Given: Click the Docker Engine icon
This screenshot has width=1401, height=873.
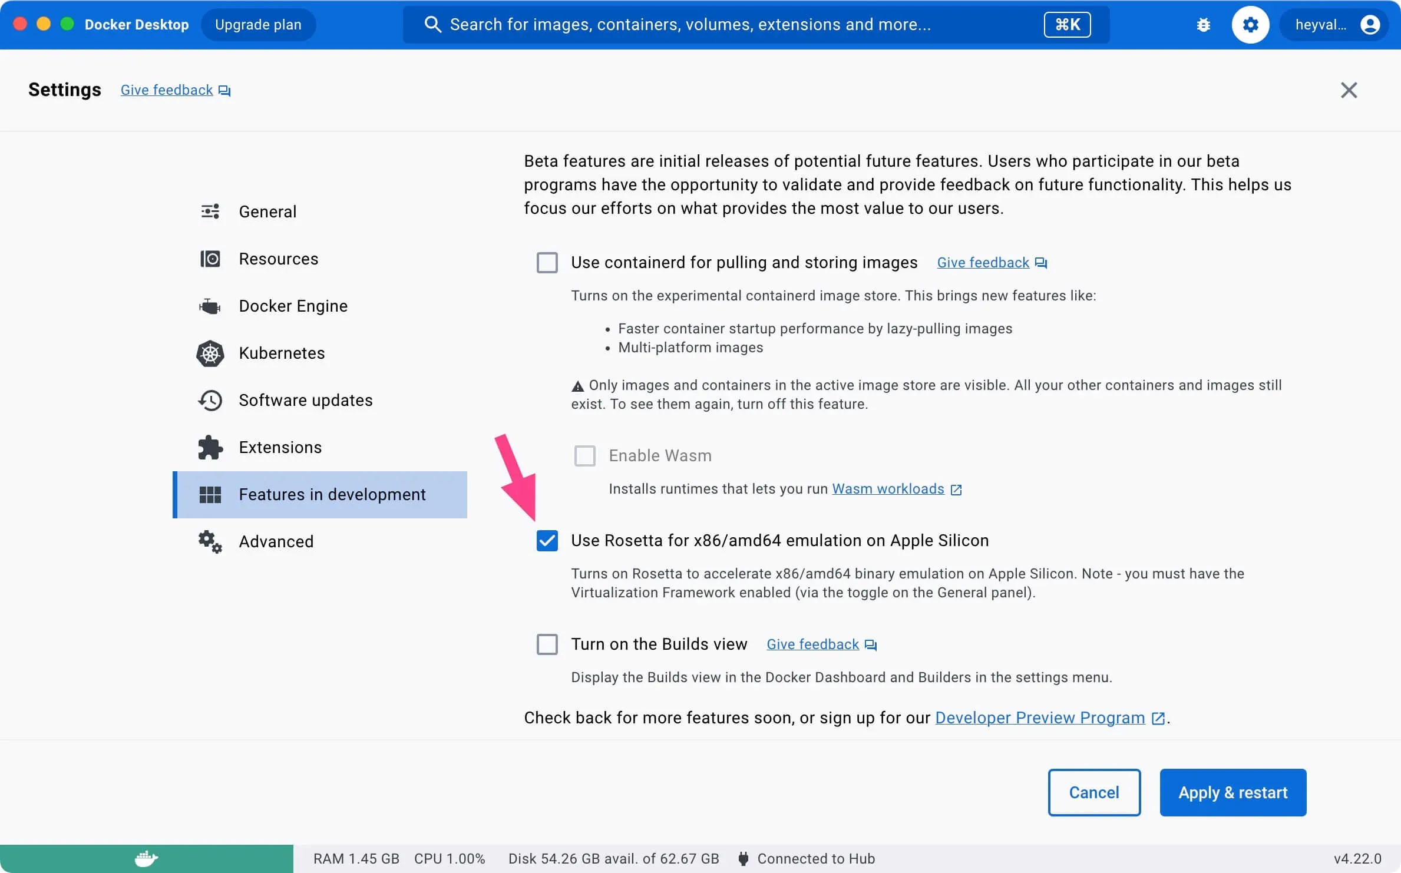Looking at the screenshot, I should (x=210, y=306).
